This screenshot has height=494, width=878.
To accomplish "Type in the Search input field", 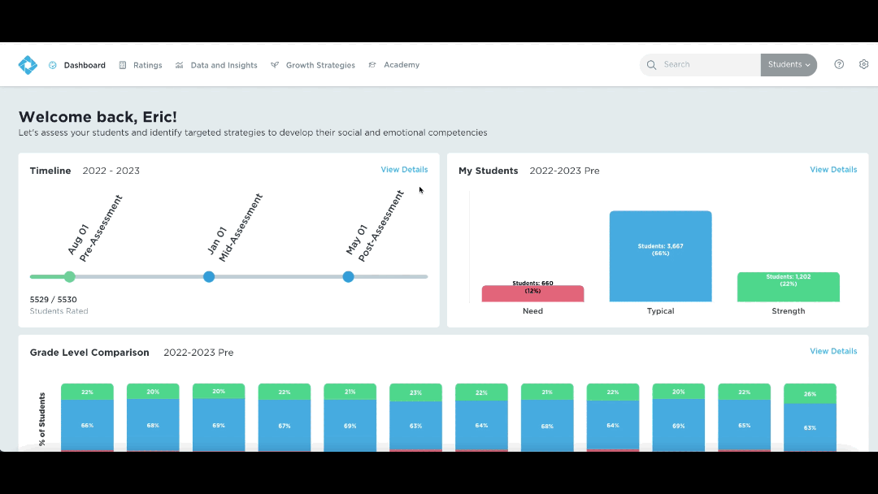I will pos(707,65).
